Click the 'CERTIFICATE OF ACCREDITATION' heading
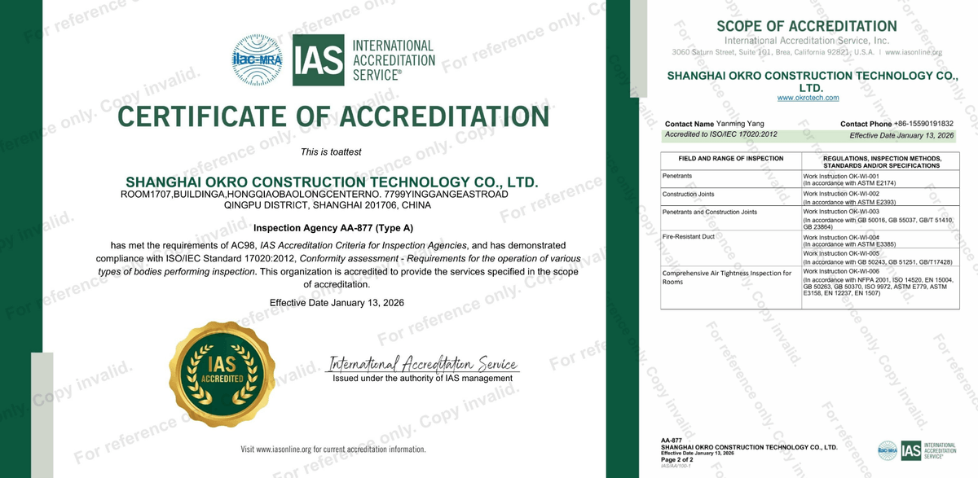 tap(333, 116)
